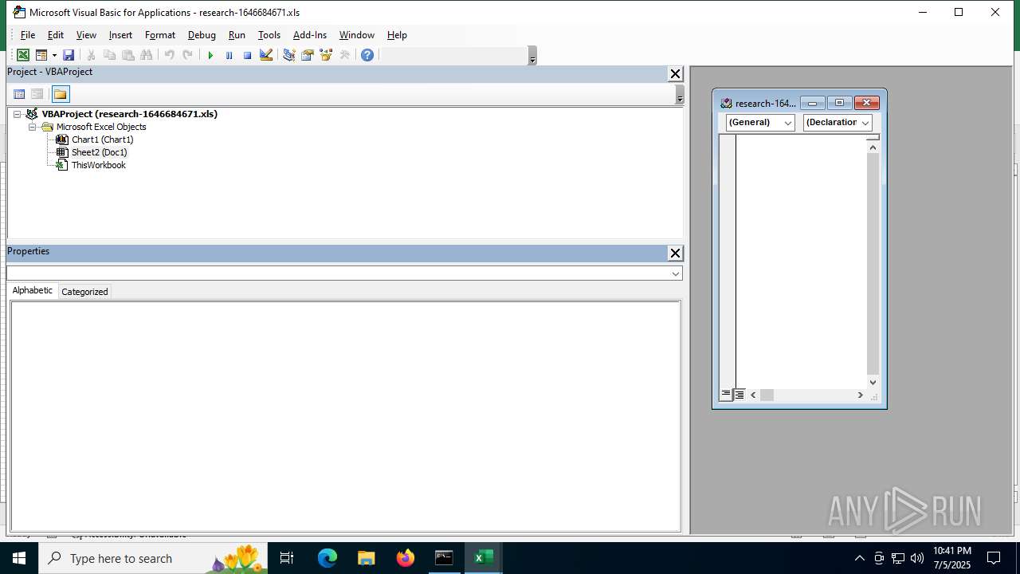Open Properties Window toolbar icon
This screenshot has height=574, width=1020.
(307, 55)
